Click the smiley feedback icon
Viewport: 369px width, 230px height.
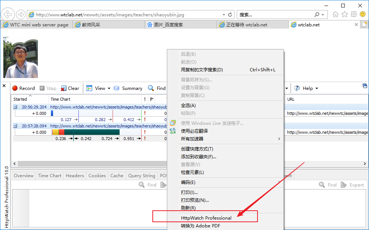click(x=363, y=14)
